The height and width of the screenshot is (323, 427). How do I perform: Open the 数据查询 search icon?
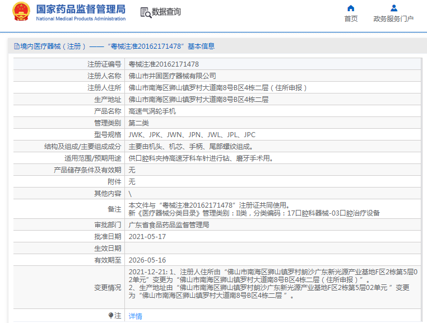click(146, 12)
